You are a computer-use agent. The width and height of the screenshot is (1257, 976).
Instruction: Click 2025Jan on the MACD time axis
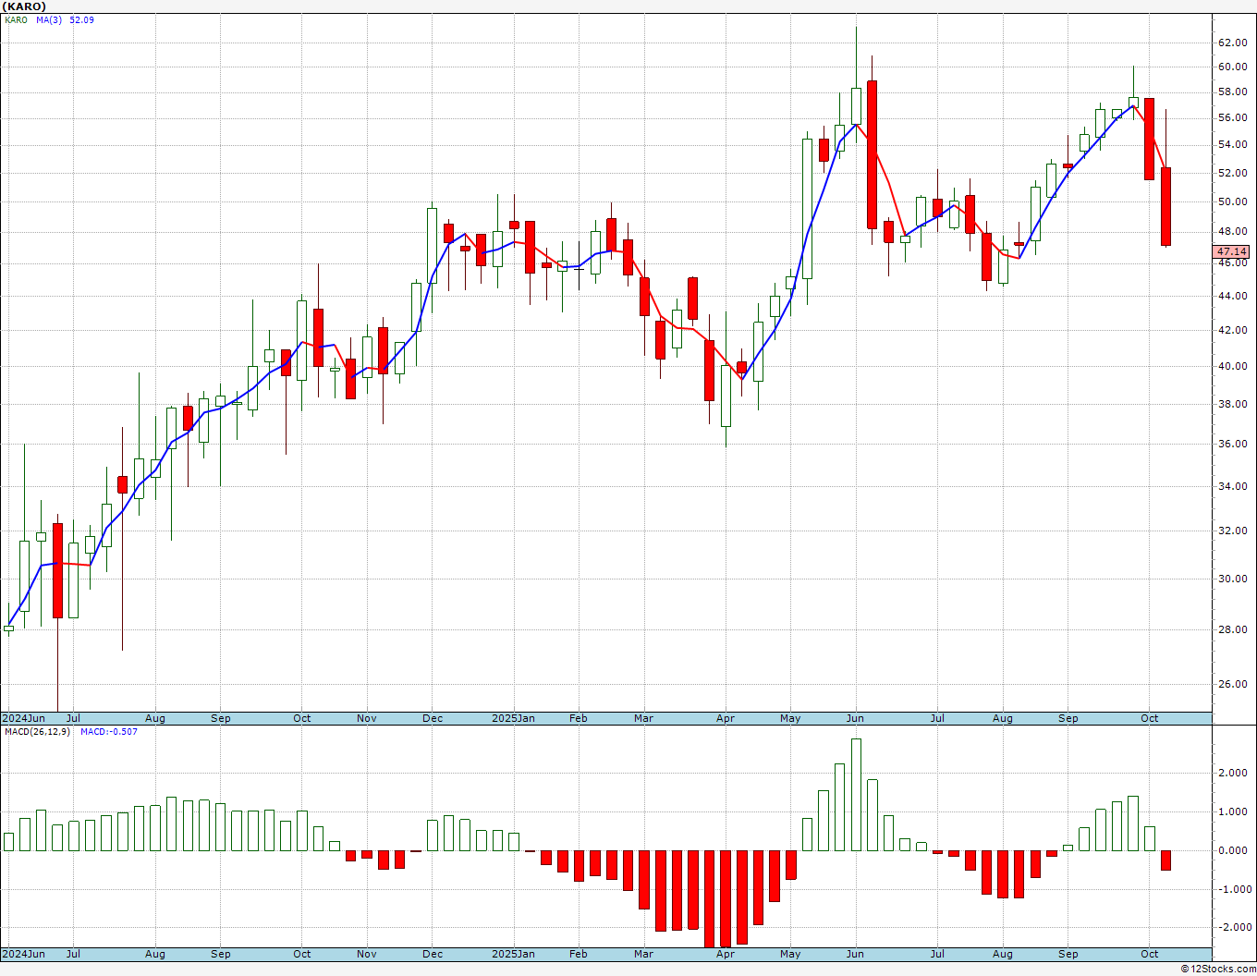[513, 954]
